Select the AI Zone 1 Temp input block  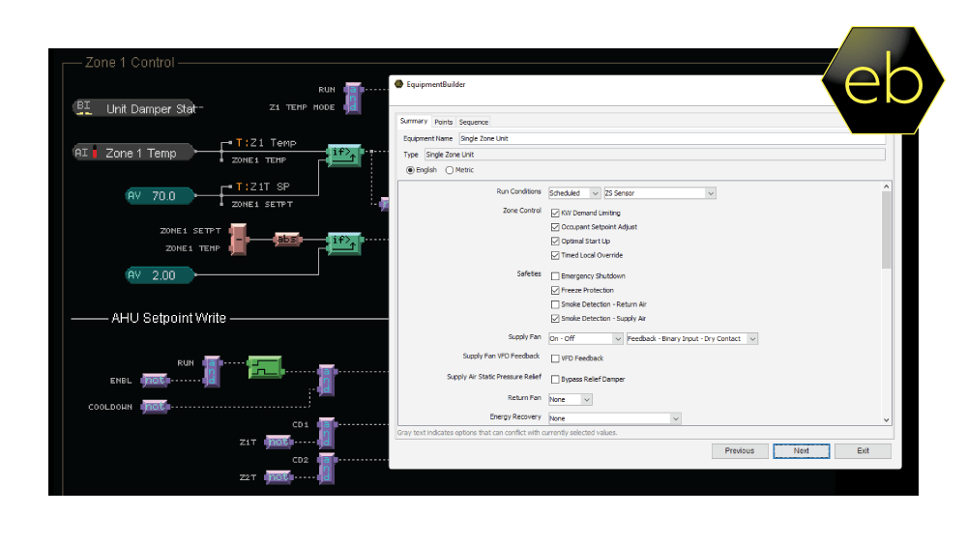coord(133,152)
